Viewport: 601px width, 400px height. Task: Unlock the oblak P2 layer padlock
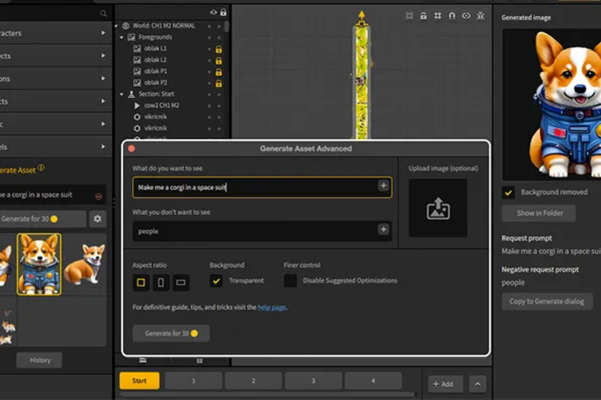(x=218, y=83)
